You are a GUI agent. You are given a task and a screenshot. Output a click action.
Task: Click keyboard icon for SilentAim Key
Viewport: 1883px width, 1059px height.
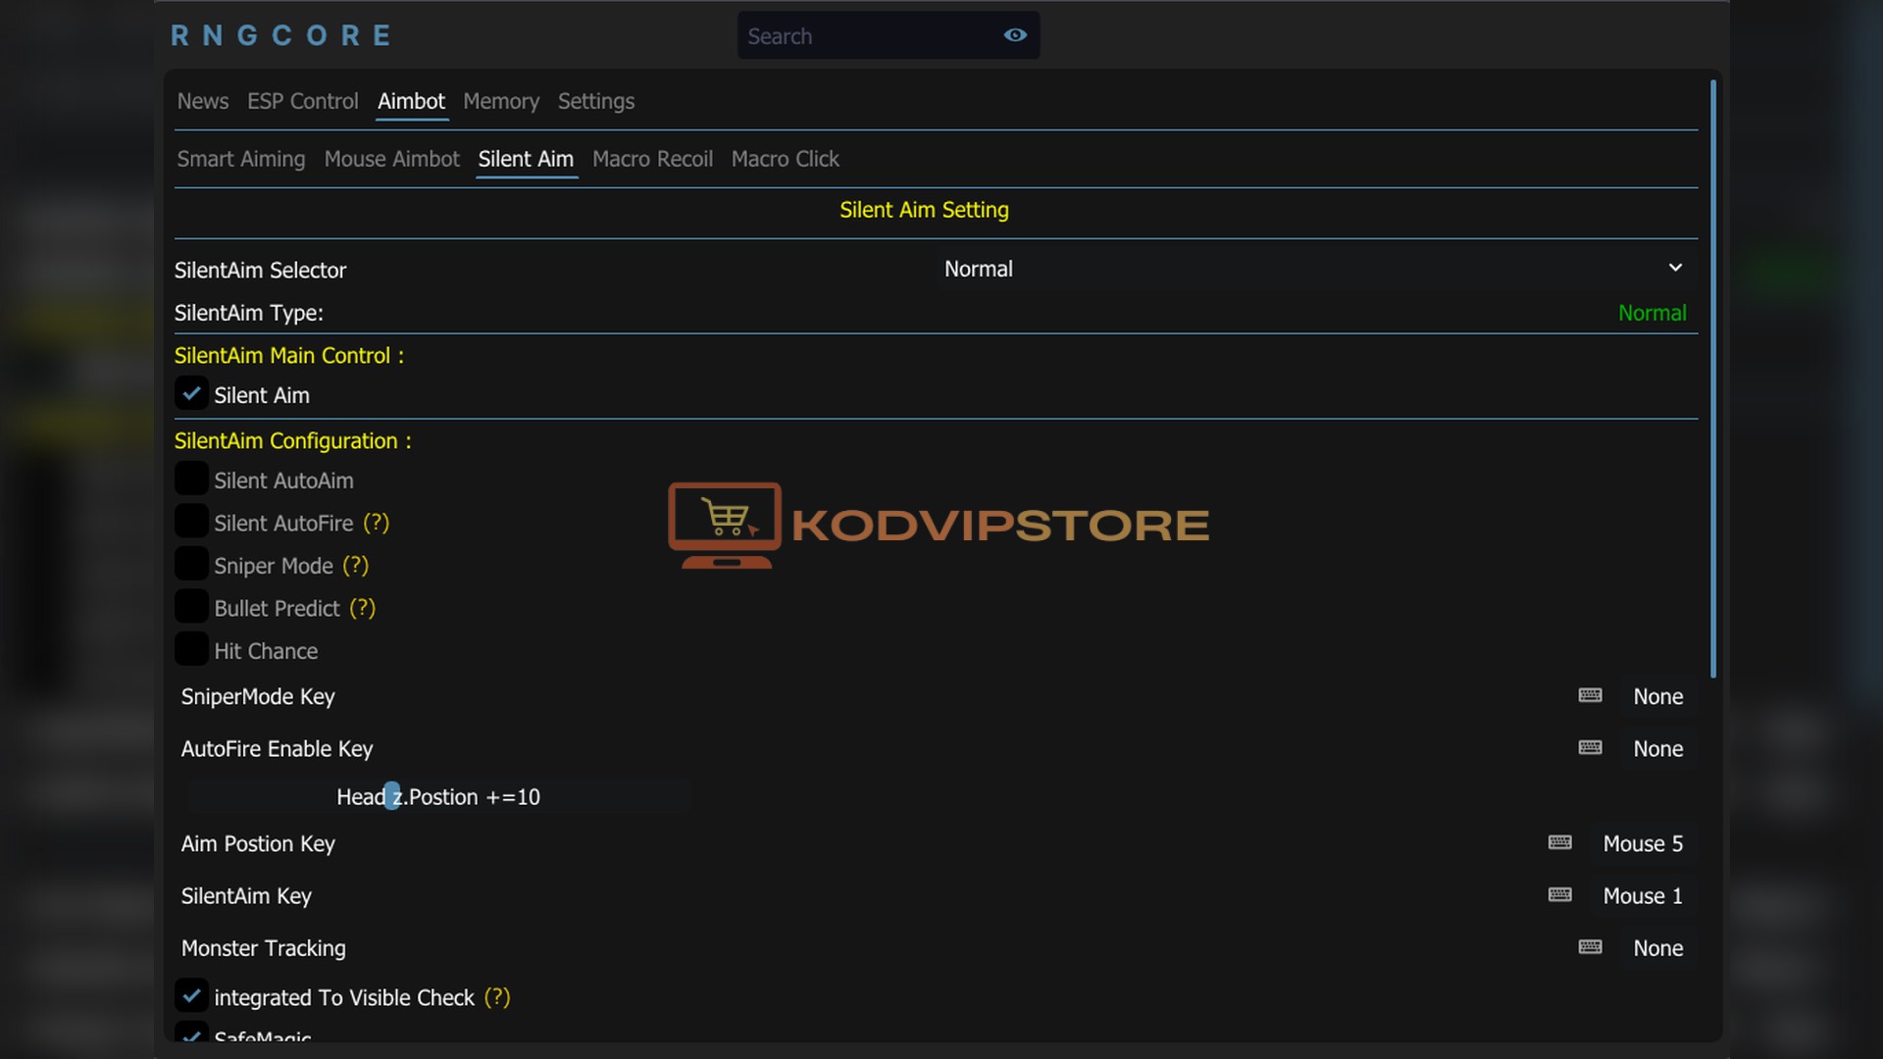pos(1559,895)
